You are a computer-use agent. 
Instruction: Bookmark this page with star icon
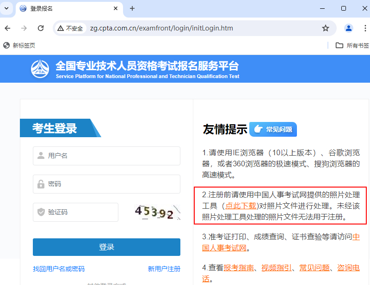tap(326, 28)
